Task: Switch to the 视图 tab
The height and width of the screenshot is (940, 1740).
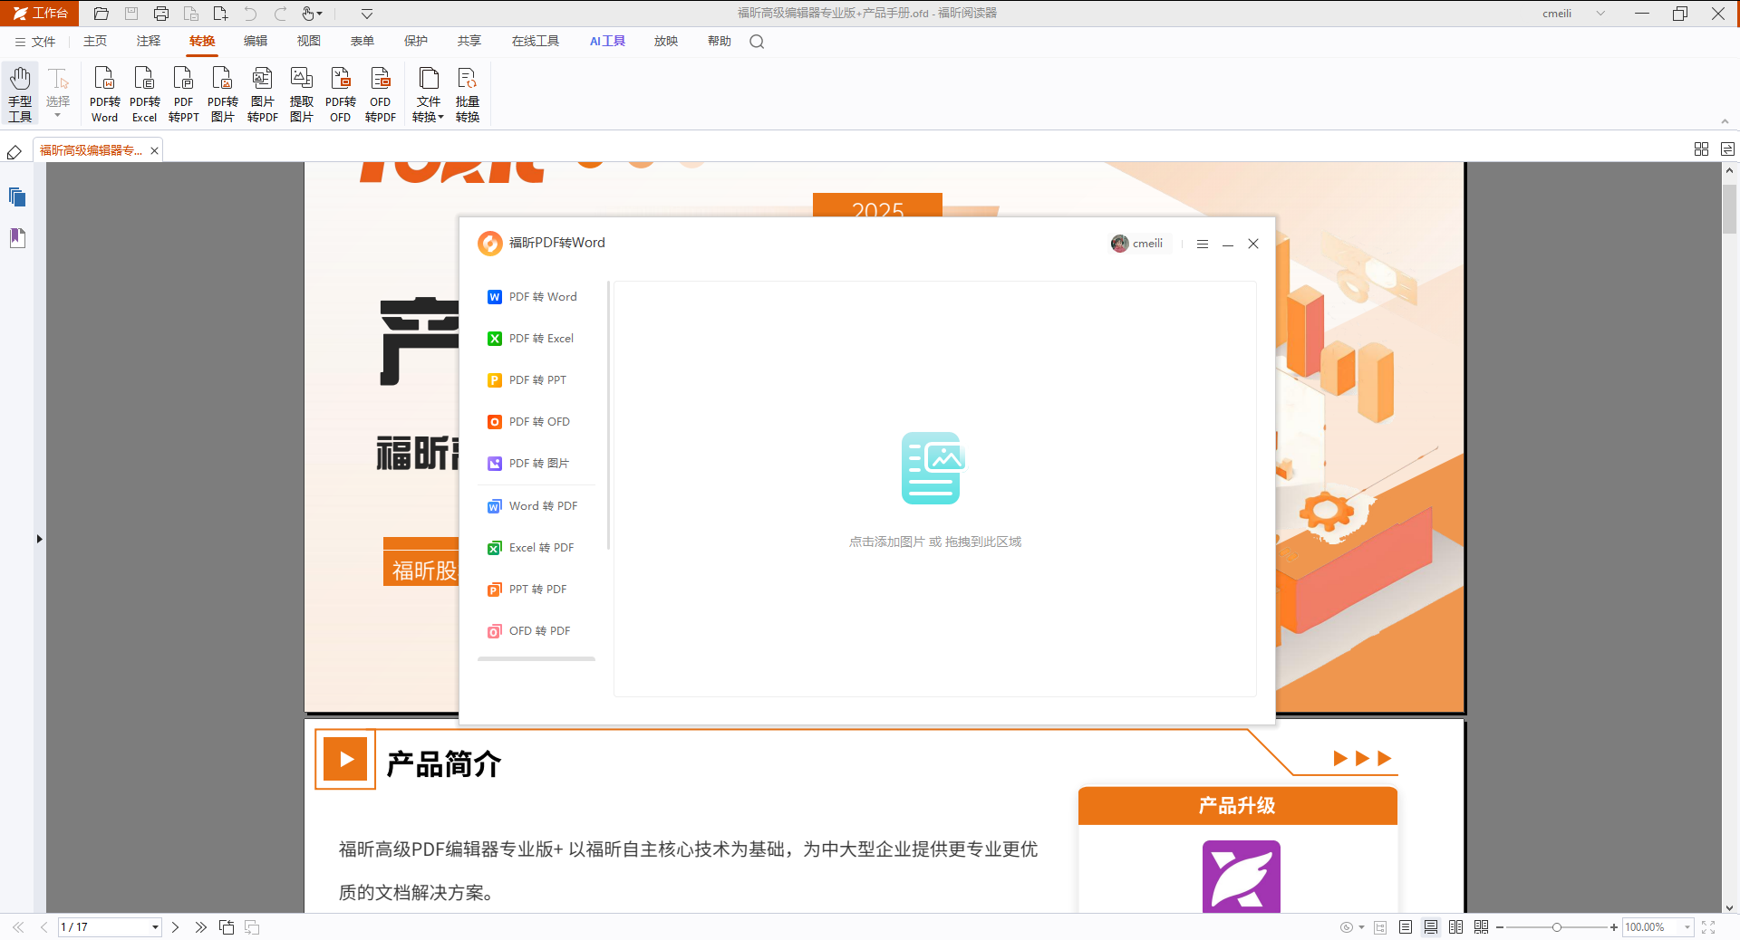Action: click(x=309, y=42)
